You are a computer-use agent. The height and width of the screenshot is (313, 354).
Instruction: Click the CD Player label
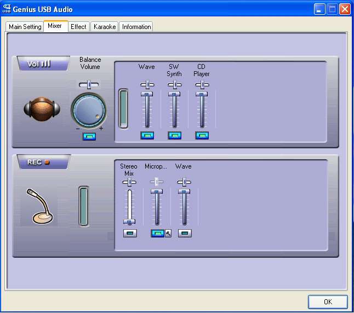[x=201, y=70]
